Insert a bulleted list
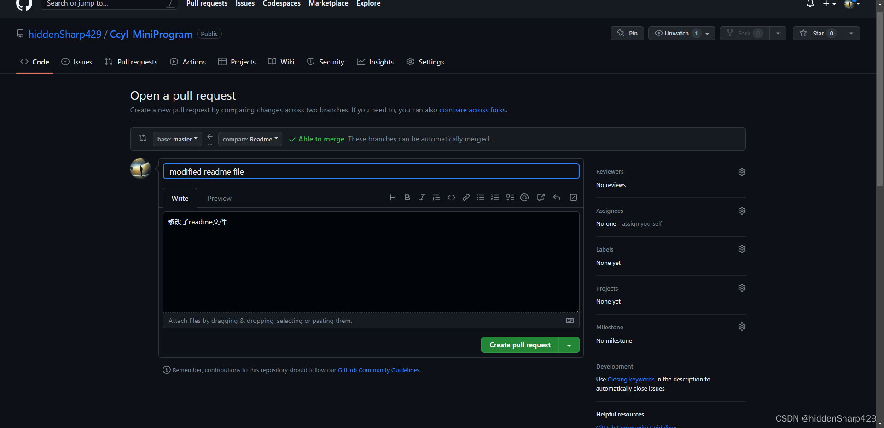 coord(481,198)
